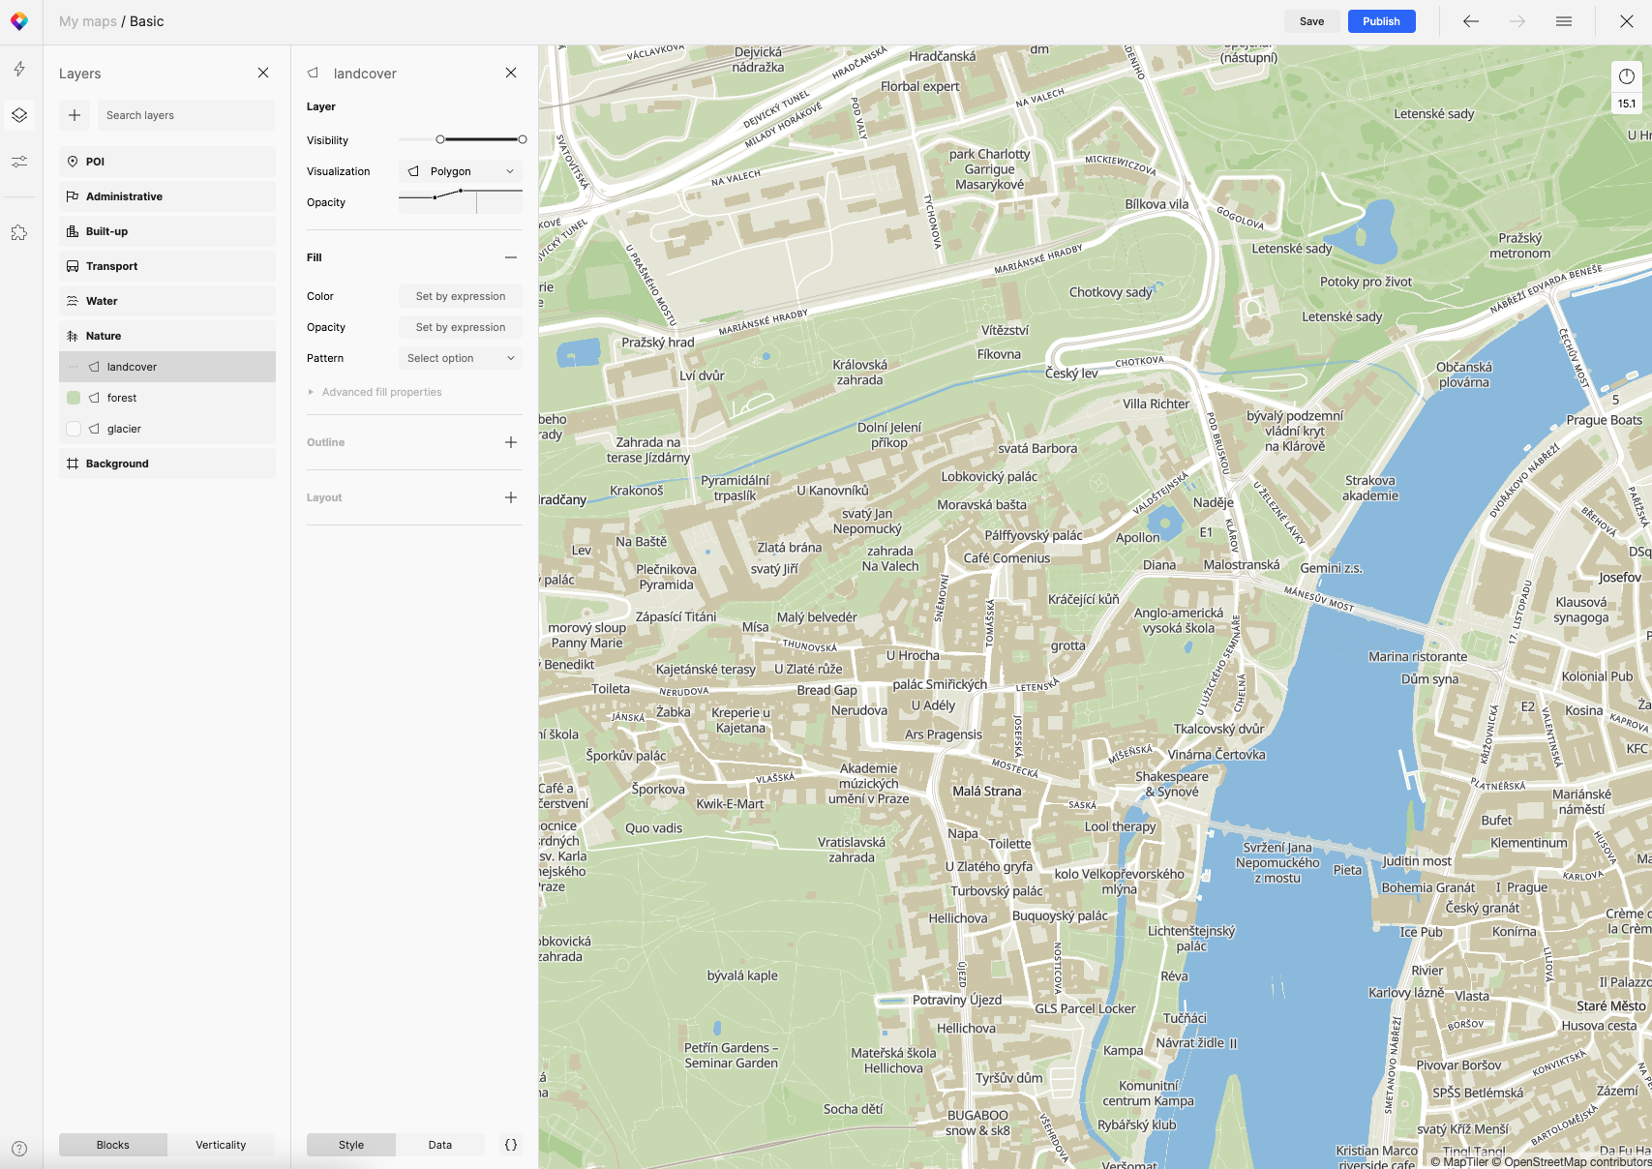This screenshot has width=1652, height=1169.
Task: Open the hamburger menu icon
Action: point(1564,21)
